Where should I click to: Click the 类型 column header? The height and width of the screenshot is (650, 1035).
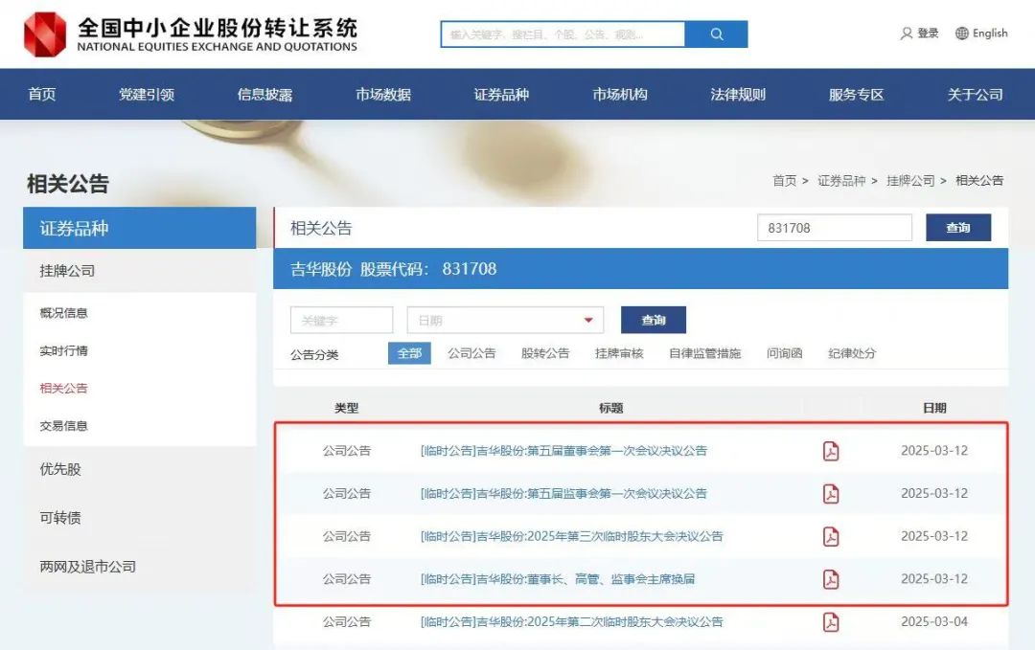pos(347,408)
